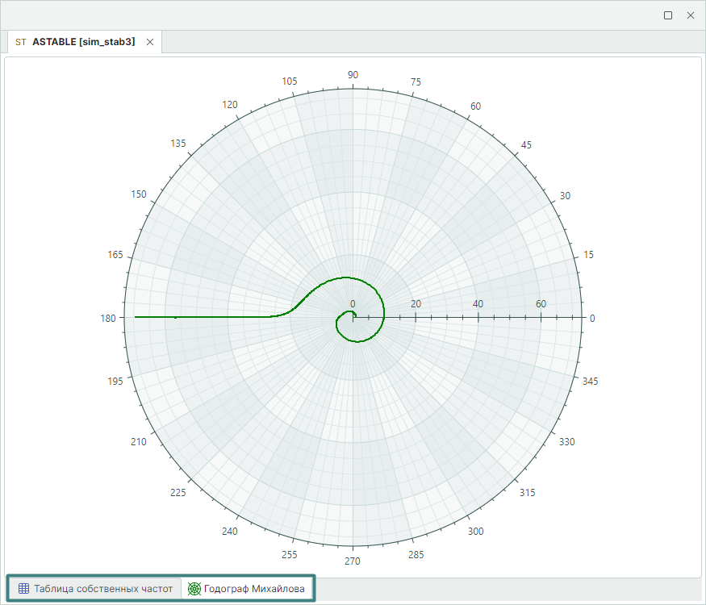
Task: Close the application window
Action: tap(691, 15)
